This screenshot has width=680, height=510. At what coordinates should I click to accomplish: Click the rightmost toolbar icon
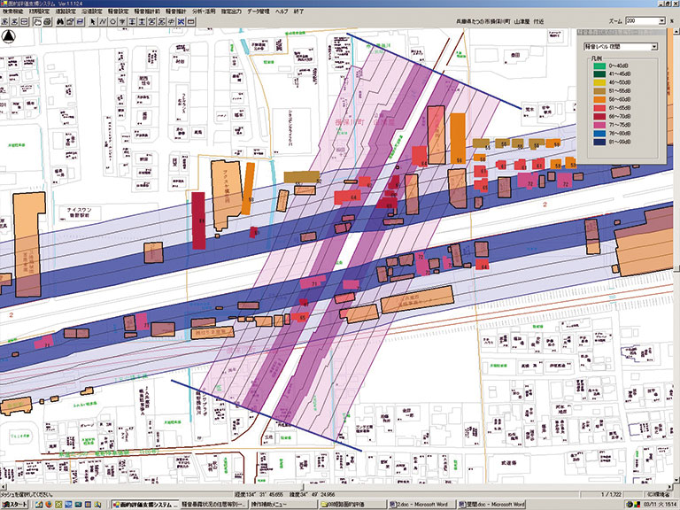[x=191, y=22]
